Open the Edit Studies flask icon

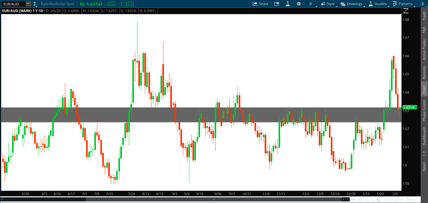tap(288, 4)
